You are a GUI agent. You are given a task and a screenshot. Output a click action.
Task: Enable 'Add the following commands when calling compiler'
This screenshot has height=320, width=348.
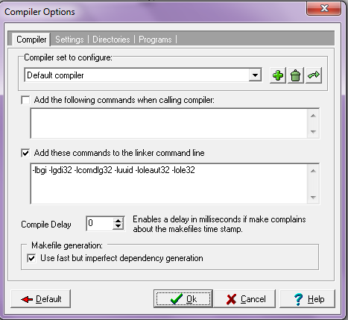[x=25, y=100]
